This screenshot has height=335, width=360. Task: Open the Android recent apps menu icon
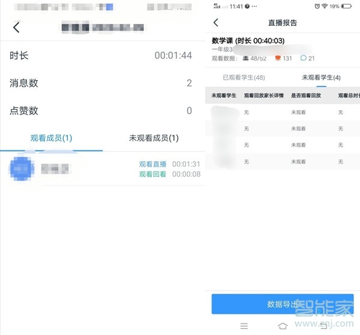[x=244, y=325]
